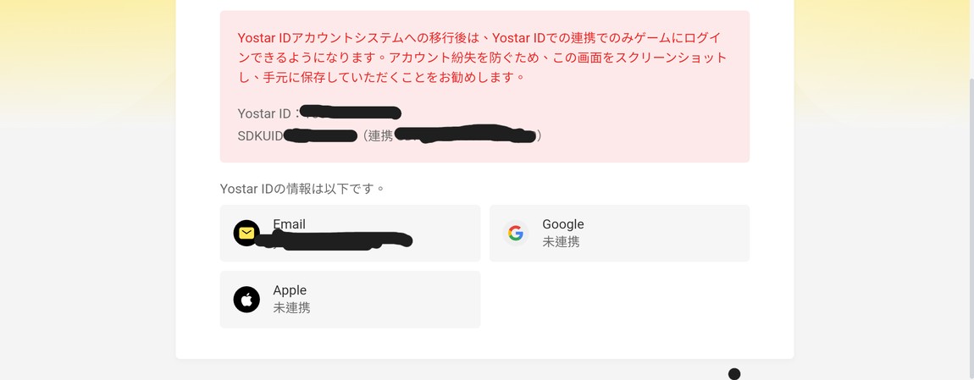Click the page's vertical scrollbar thumb
This screenshot has height=380, width=974.
click(971, 224)
